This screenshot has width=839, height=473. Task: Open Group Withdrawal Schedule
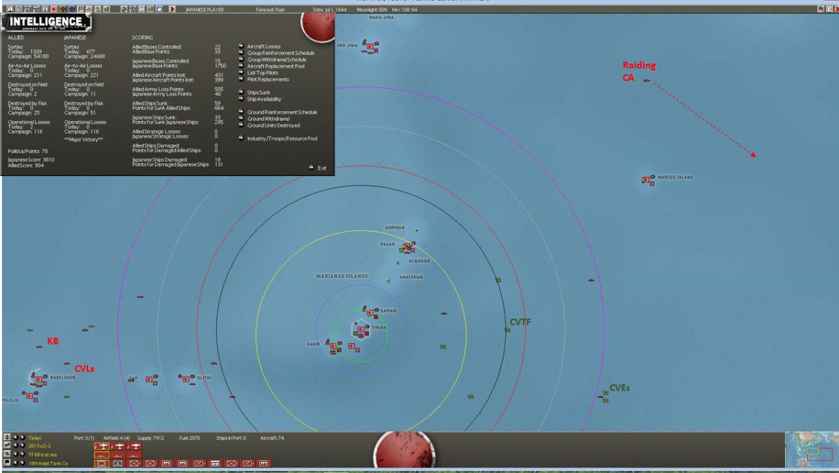coord(272,60)
